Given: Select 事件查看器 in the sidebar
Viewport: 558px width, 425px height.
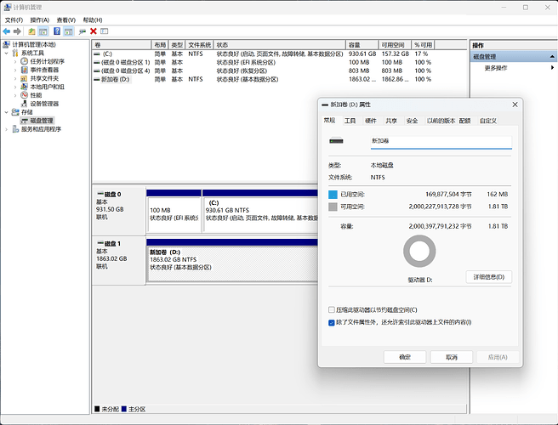Looking at the screenshot, I should click(x=45, y=70).
